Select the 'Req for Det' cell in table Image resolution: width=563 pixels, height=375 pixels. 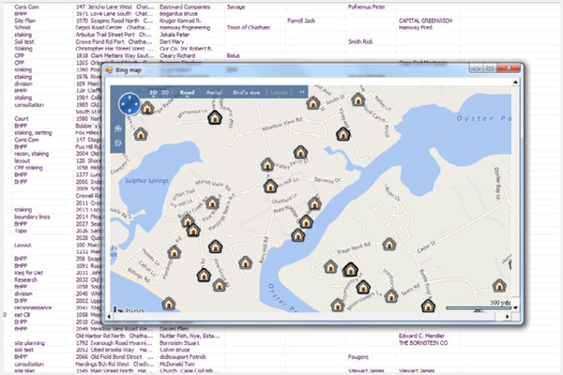29,273
